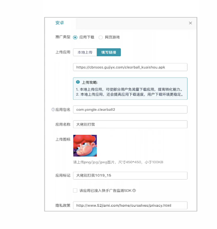Focus the 应用标记 input field
The width and height of the screenshot is (217, 229).
point(130,176)
